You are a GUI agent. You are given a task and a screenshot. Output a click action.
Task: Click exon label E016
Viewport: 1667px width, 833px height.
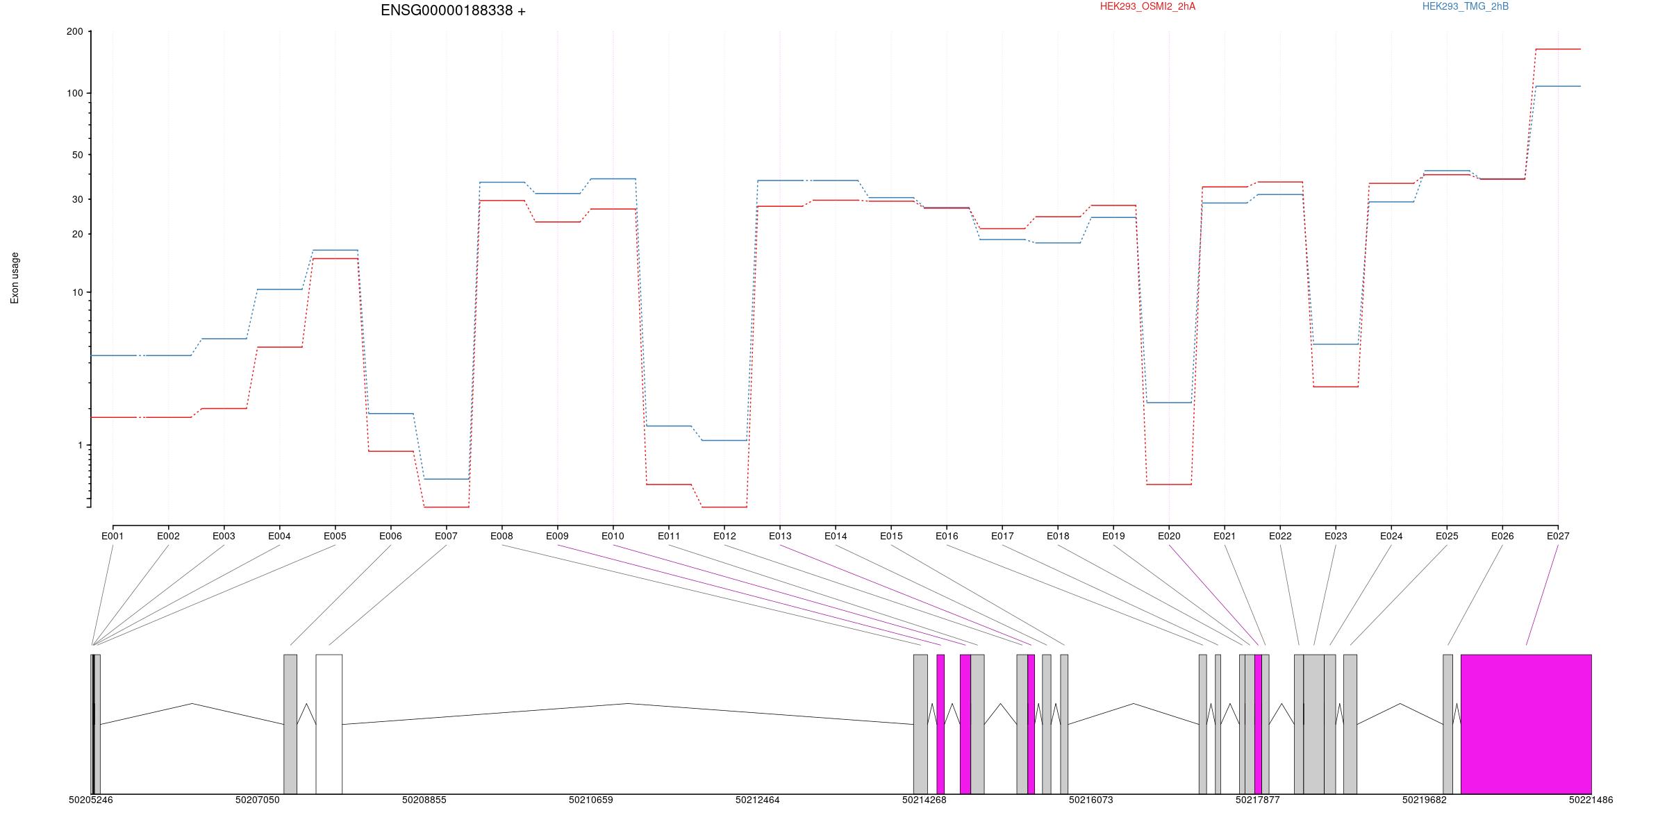coord(947,536)
